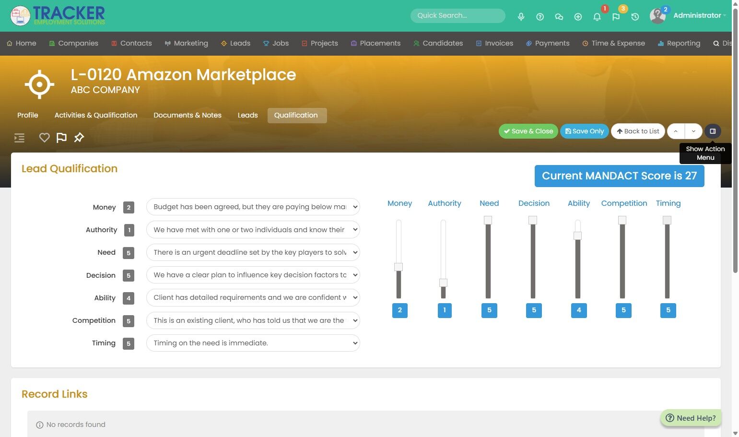Image resolution: width=739 pixels, height=437 pixels.
Task: Click the Tracker Employment Solutions logo
Action: 58,16
